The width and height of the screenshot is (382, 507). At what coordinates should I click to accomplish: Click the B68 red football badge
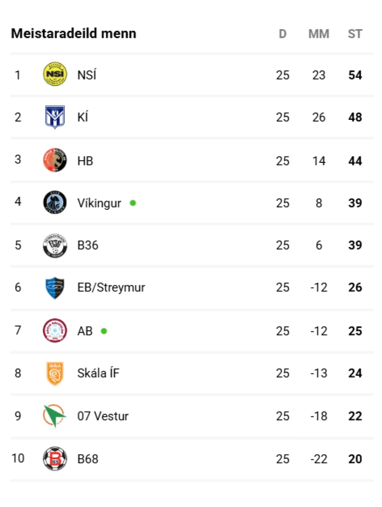55,458
